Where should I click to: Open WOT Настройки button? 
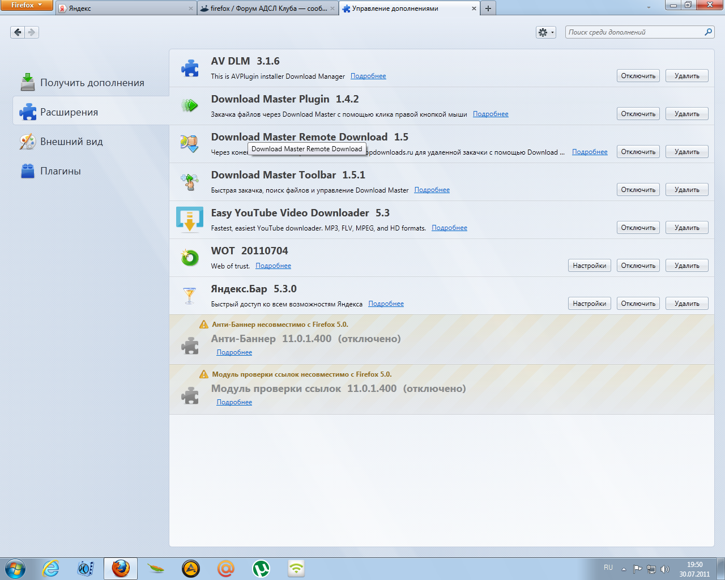click(590, 266)
